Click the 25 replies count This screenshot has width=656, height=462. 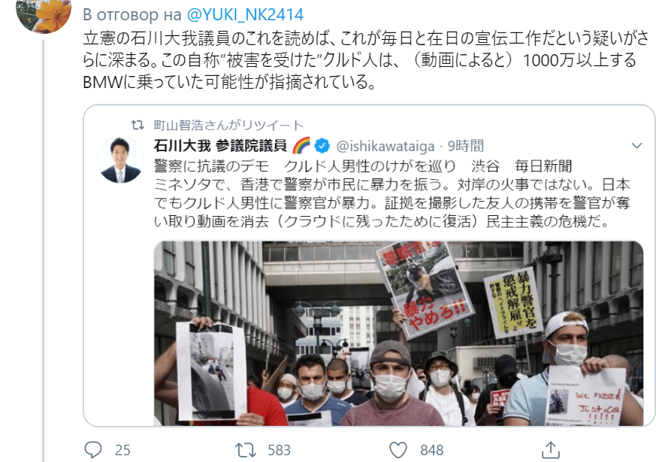(x=122, y=450)
